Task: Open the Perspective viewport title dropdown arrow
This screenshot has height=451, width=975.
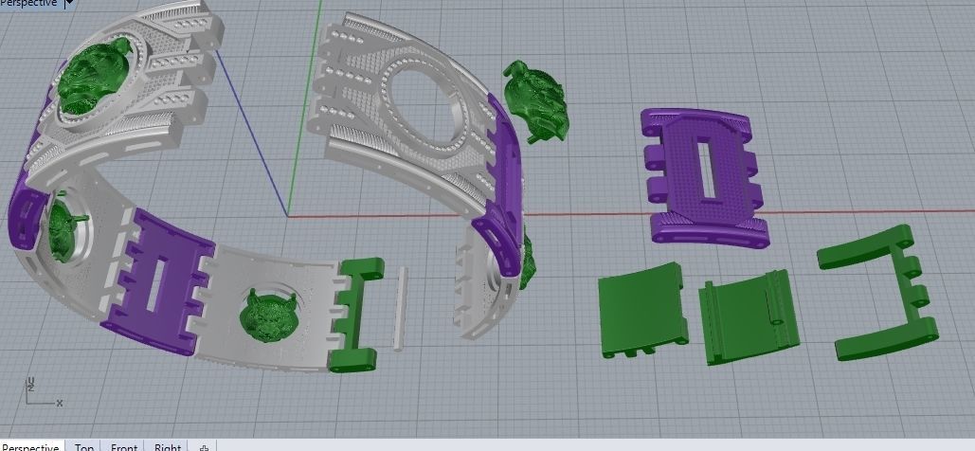Action: coord(69,3)
